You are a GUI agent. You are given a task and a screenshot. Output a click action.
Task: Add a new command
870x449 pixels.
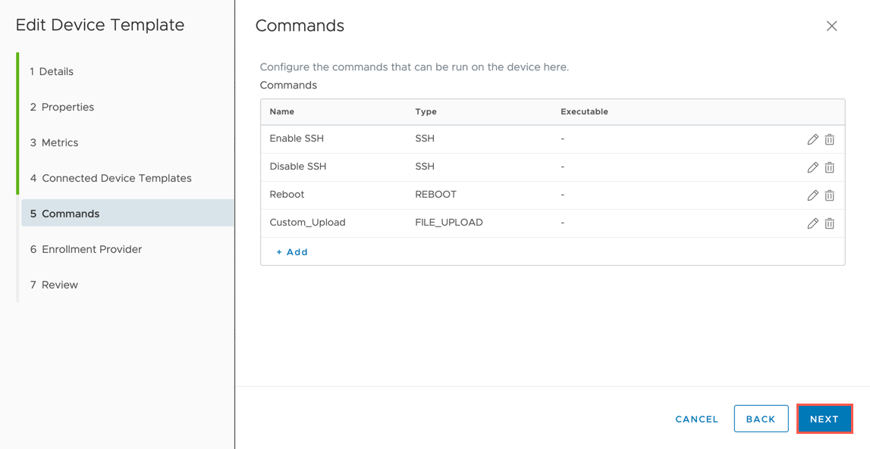pos(292,252)
